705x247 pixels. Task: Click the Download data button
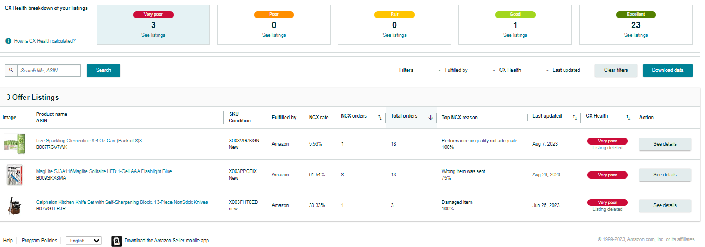pyautogui.click(x=667, y=70)
